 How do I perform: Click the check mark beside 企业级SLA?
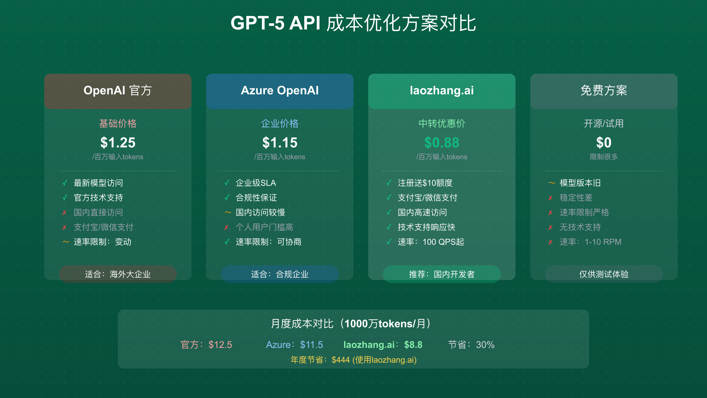tap(227, 183)
